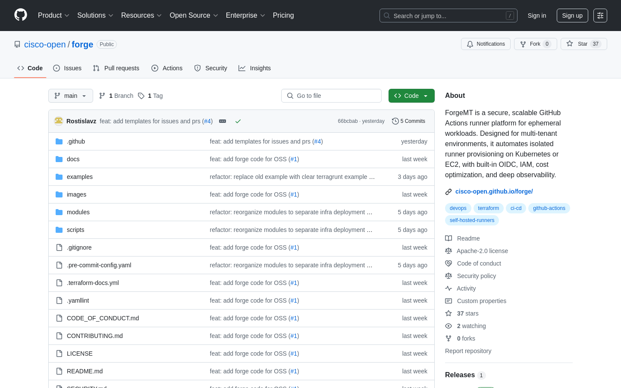Click the scripts folder icon
The height and width of the screenshot is (388, 621).
point(59,230)
